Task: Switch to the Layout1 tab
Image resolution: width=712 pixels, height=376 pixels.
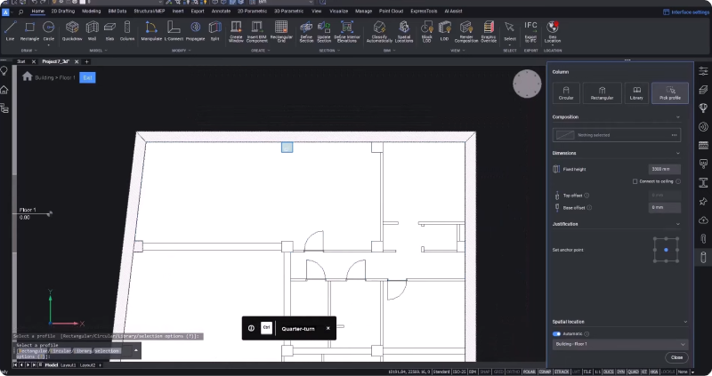Action: [x=69, y=365]
